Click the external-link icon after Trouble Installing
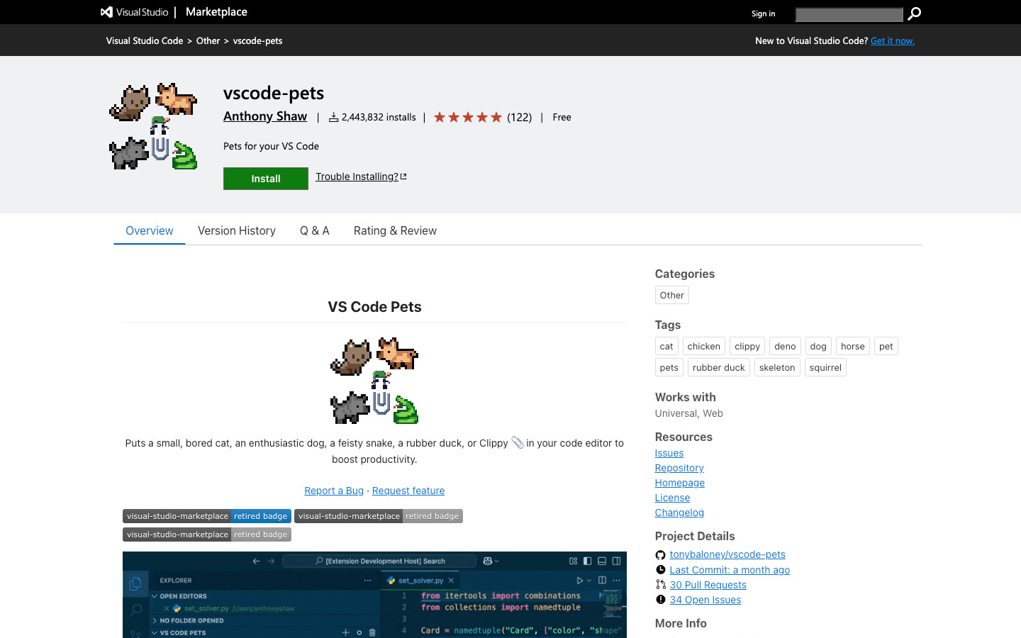Image resolution: width=1021 pixels, height=638 pixels. pos(403,177)
